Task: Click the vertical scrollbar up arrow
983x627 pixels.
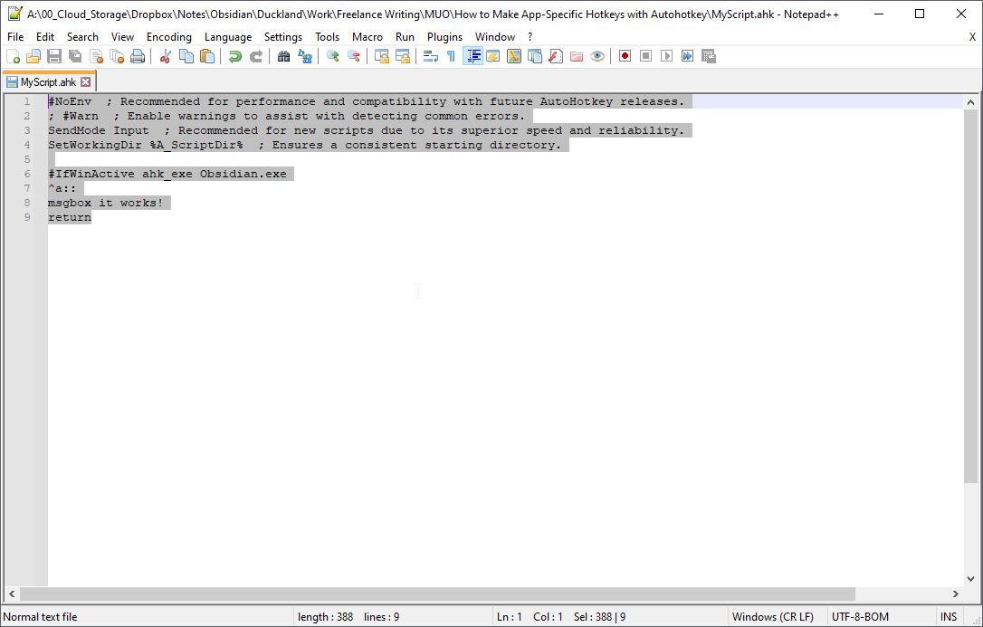Action: 970,102
